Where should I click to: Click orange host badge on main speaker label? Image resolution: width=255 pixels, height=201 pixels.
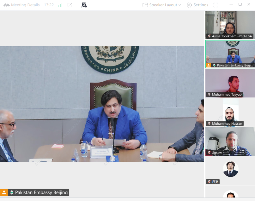[x=4, y=192]
